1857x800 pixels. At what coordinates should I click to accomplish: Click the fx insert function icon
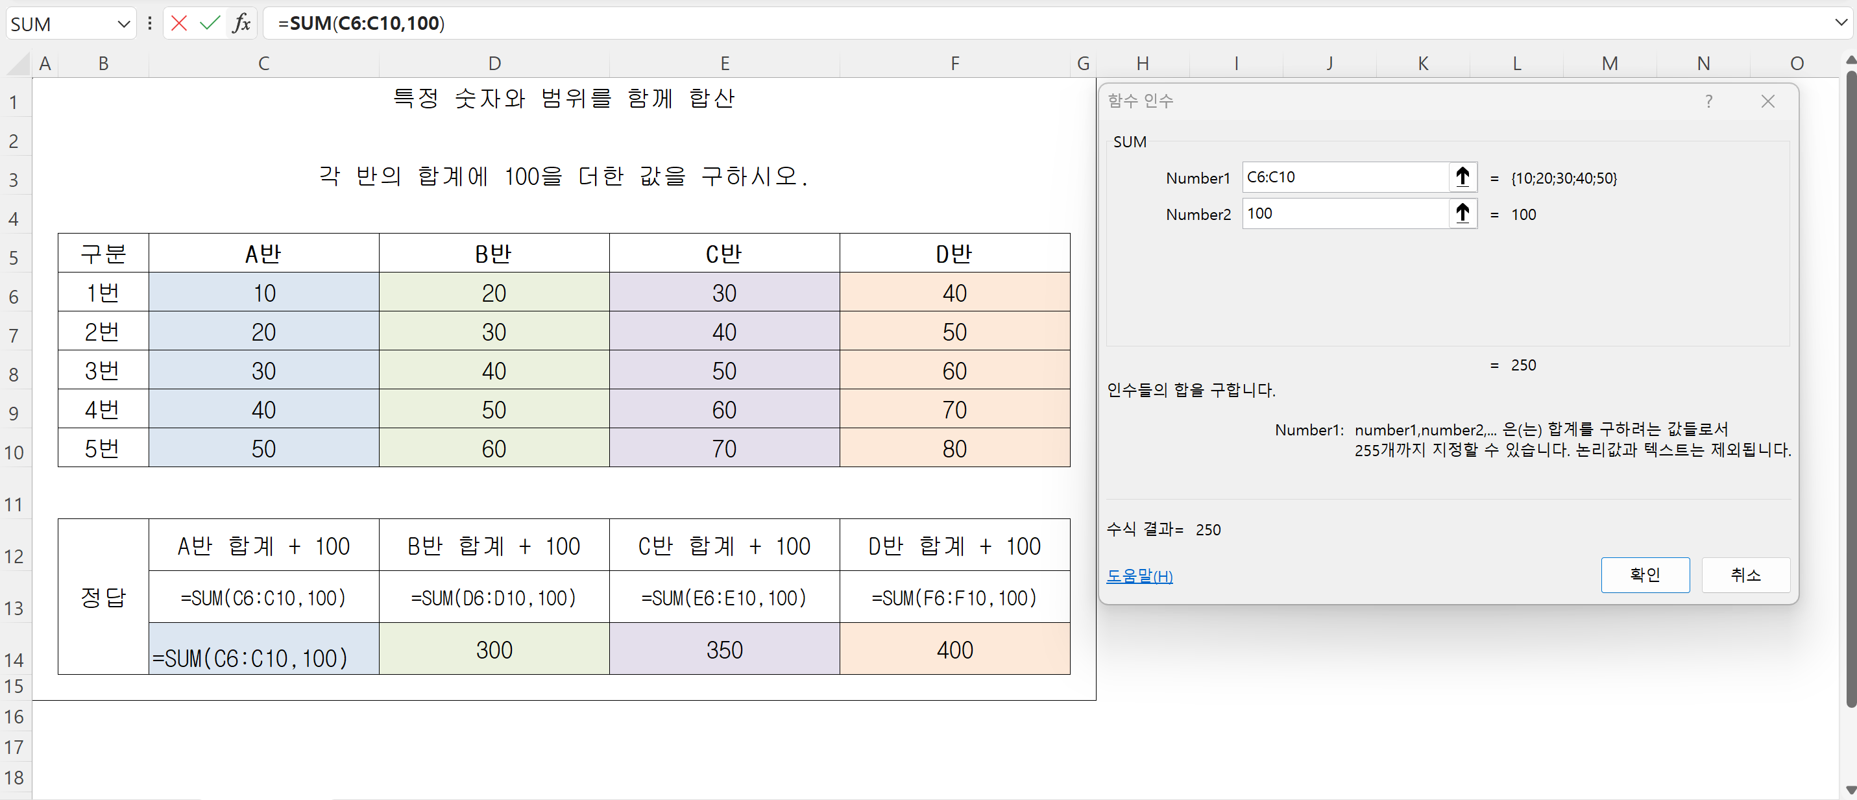coord(241,23)
